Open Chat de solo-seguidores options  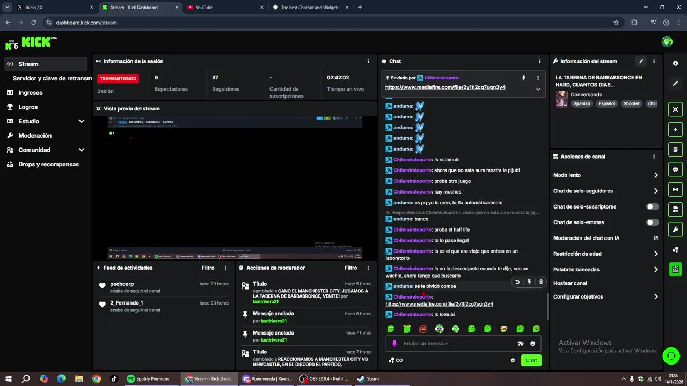[x=606, y=191]
